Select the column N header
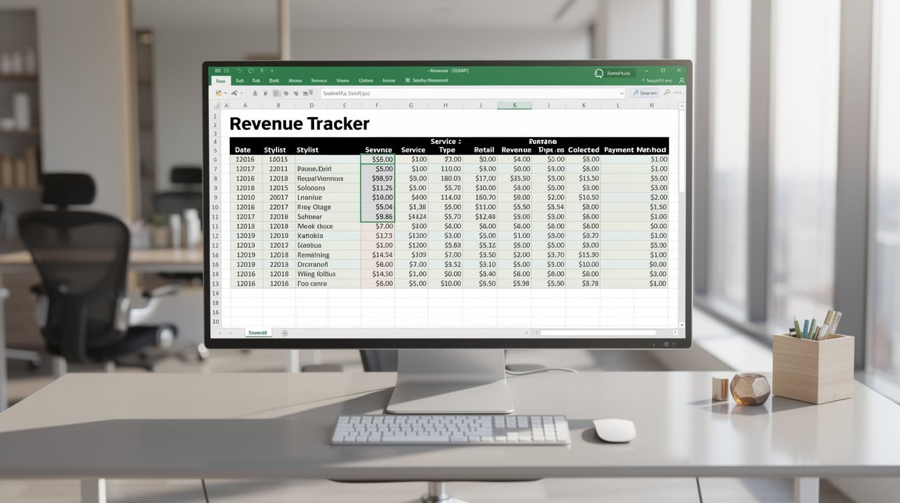900x503 pixels. (x=652, y=106)
